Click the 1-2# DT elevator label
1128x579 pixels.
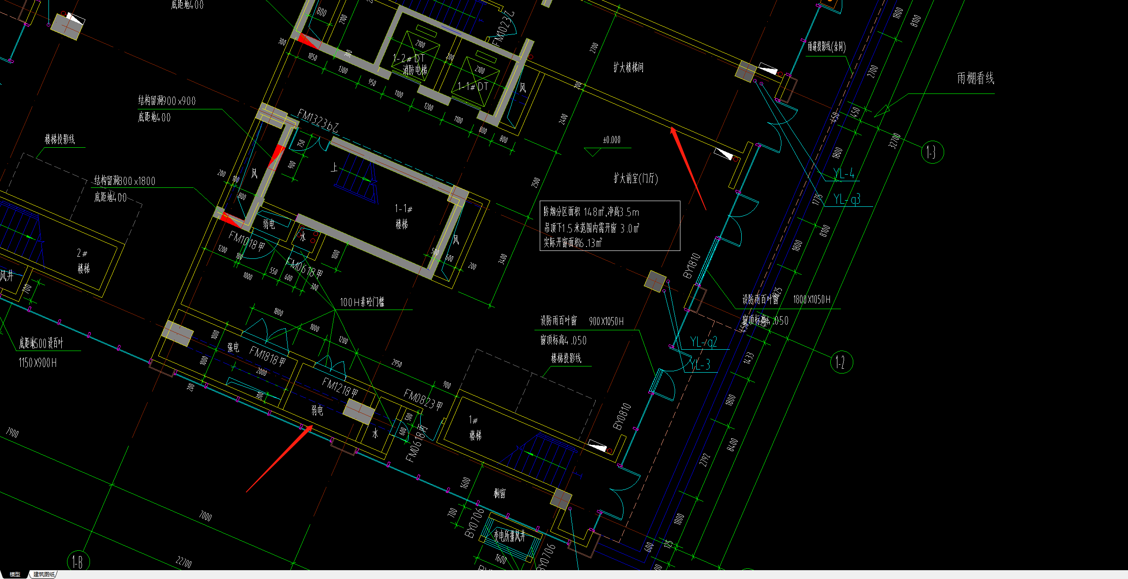click(x=409, y=58)
